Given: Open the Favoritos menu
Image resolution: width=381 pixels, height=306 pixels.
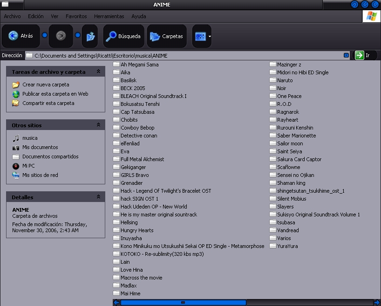Looking at the screenshot, I should (x=76, y=16).
